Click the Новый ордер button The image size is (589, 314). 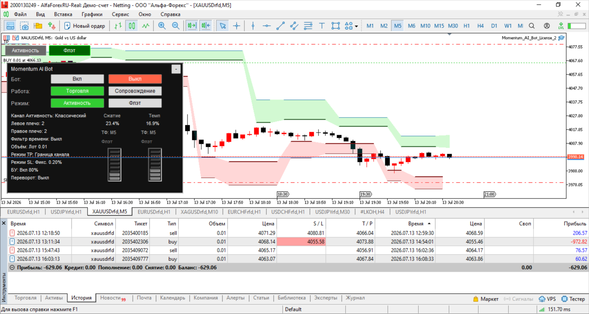click(84, 26)
